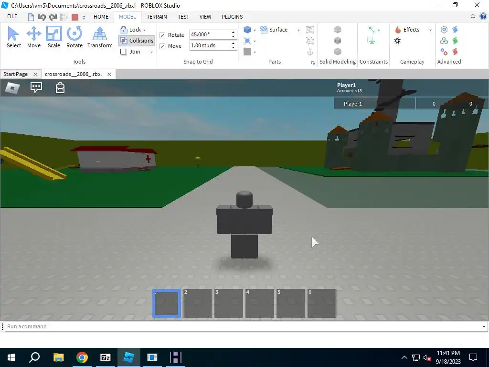Redo the last action
The height and width of the screenshot is (367, 489).
[53, 17]
